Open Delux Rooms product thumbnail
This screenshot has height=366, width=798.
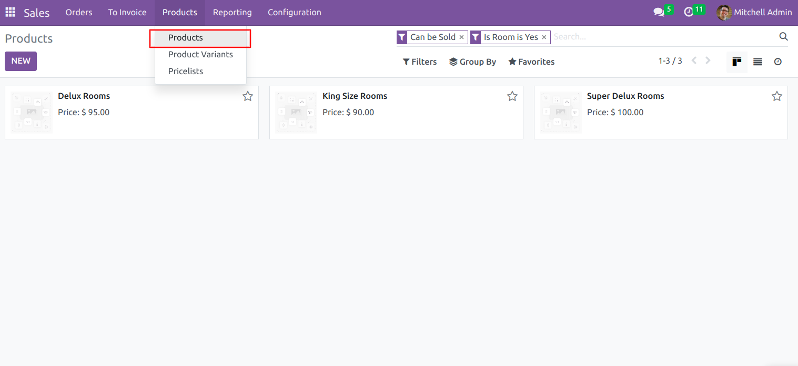click(x=32, y=113)
